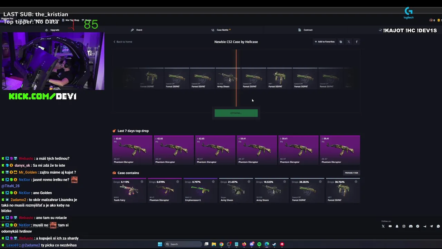Viewport: 442px width, 249px height.
Task: Share the case on X (Twitter)
Action: [x=348, y=42]
